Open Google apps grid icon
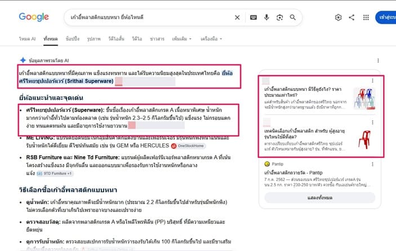396x251 pixels. [366, 17]
